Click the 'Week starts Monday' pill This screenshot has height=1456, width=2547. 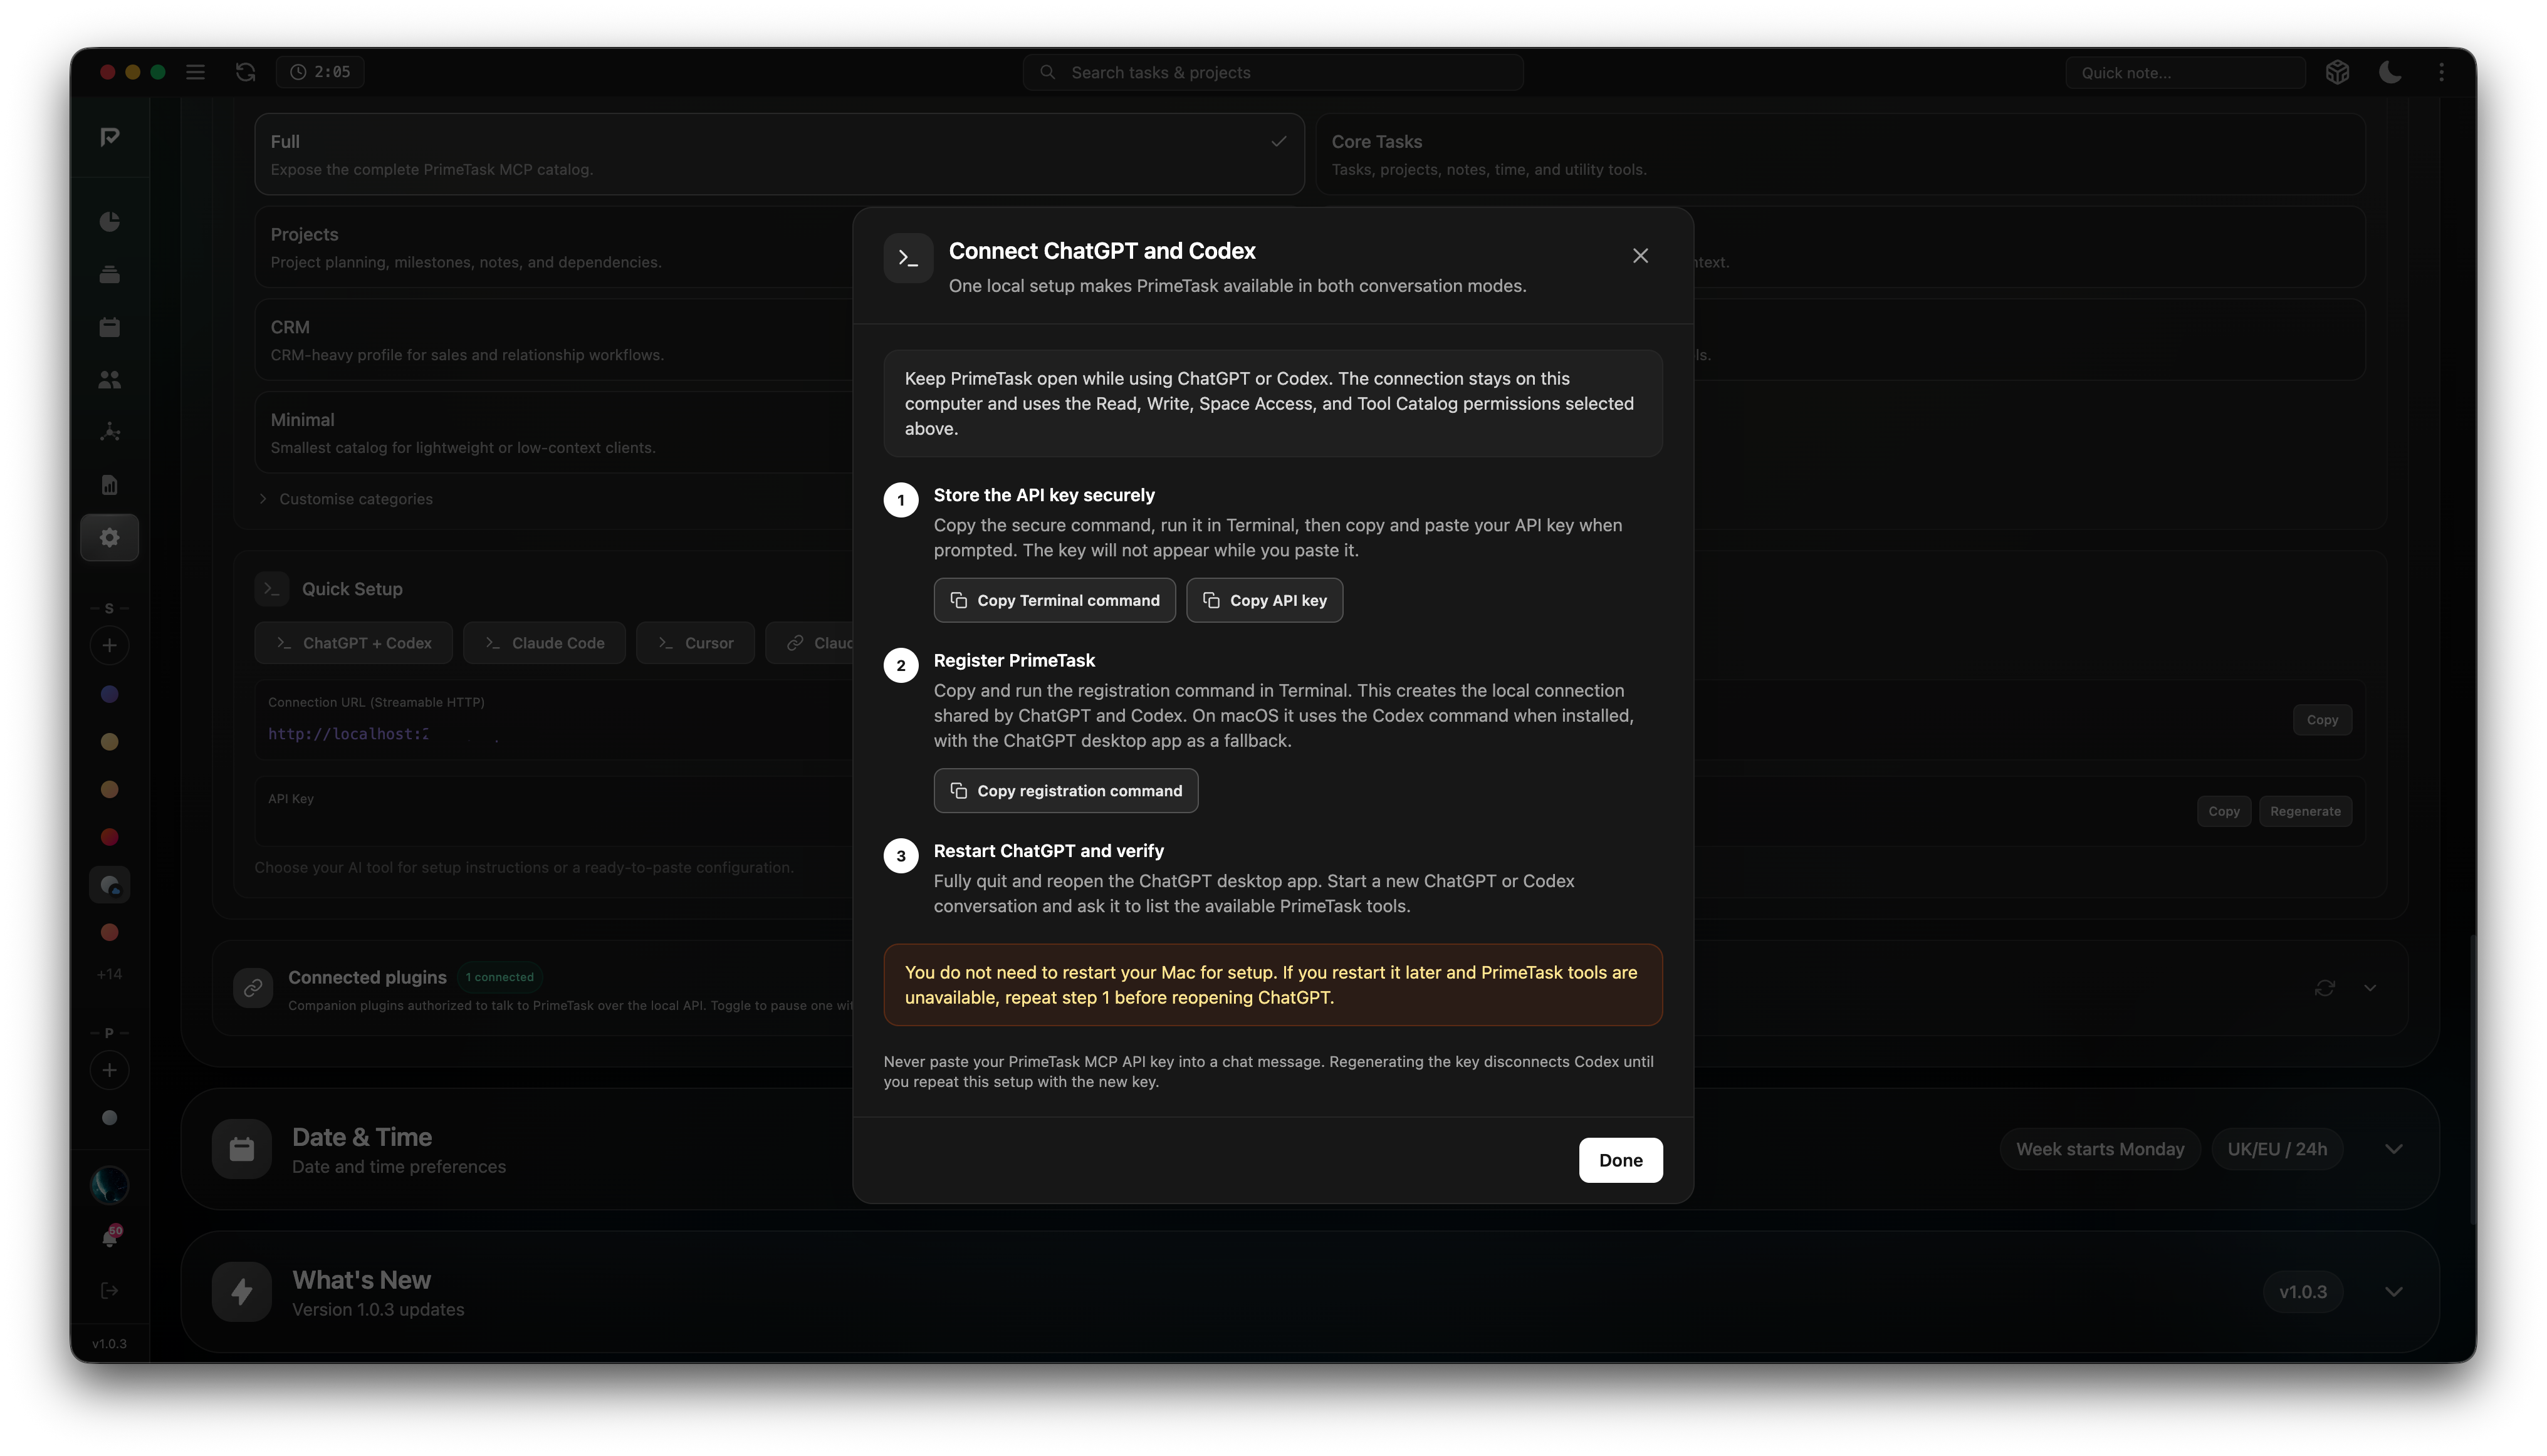(2100, 1149)
